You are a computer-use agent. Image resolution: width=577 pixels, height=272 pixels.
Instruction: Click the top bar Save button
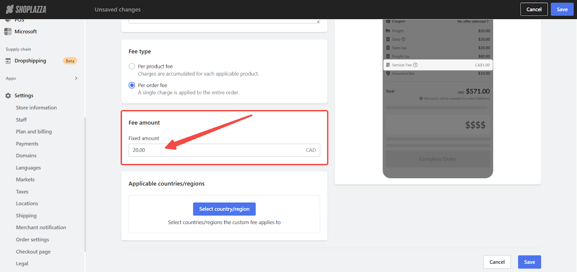[x=562, y=9]
